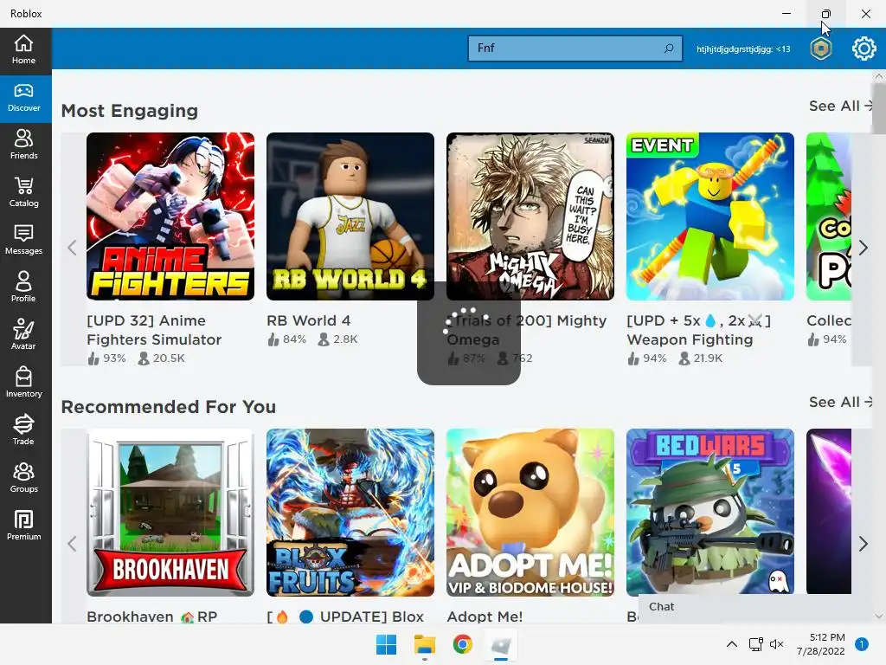Image resolution: width=886 pixels, height=665 pixels.
Task: Open the Mighty Omega thumbnail
Action: coord(530,216)
